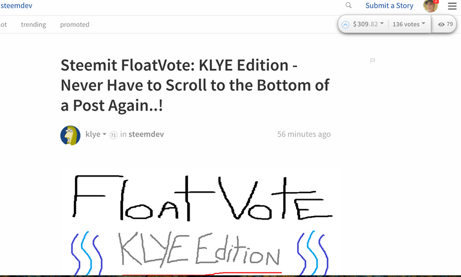Click the Submit a Story link
461x277 pixels.
coord(389,5)
